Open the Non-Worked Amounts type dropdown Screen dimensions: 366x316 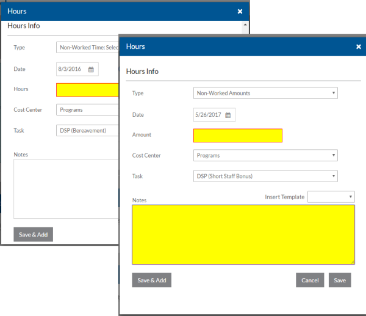(265, 94)
